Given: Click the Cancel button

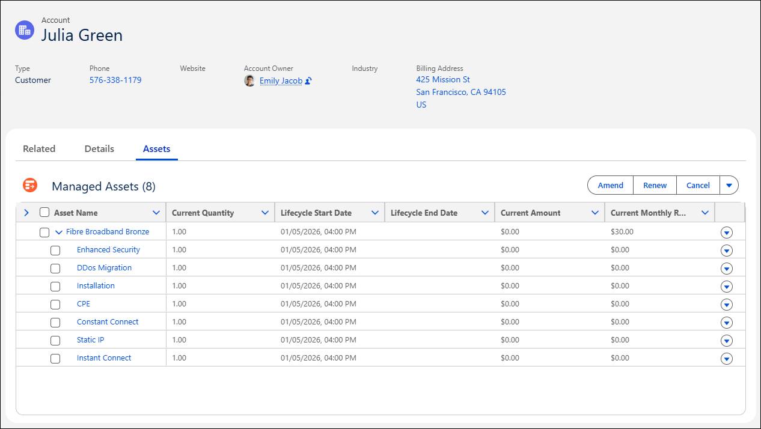Looking at the screenshot, I should (698, 185).
